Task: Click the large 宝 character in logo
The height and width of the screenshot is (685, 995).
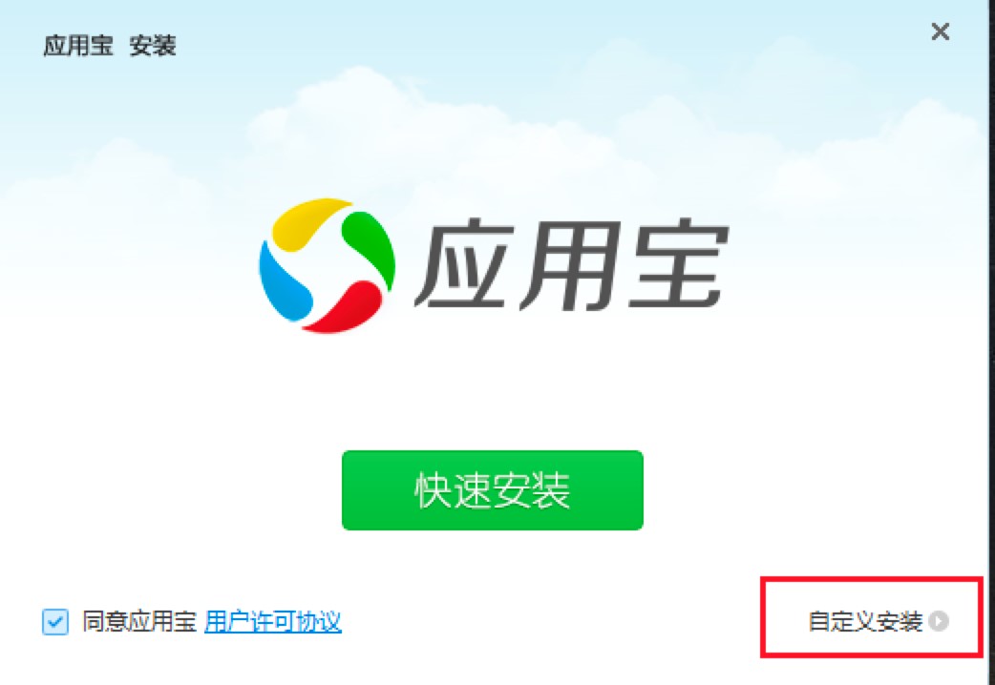Action: (677, 264)
